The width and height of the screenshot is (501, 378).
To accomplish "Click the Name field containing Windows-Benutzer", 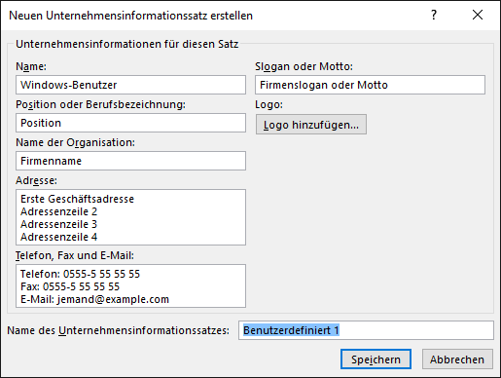I will pyautogui.click(x=130, y=85).
